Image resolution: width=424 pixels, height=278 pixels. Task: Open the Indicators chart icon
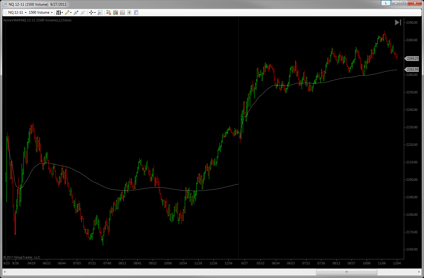point(122,12)
